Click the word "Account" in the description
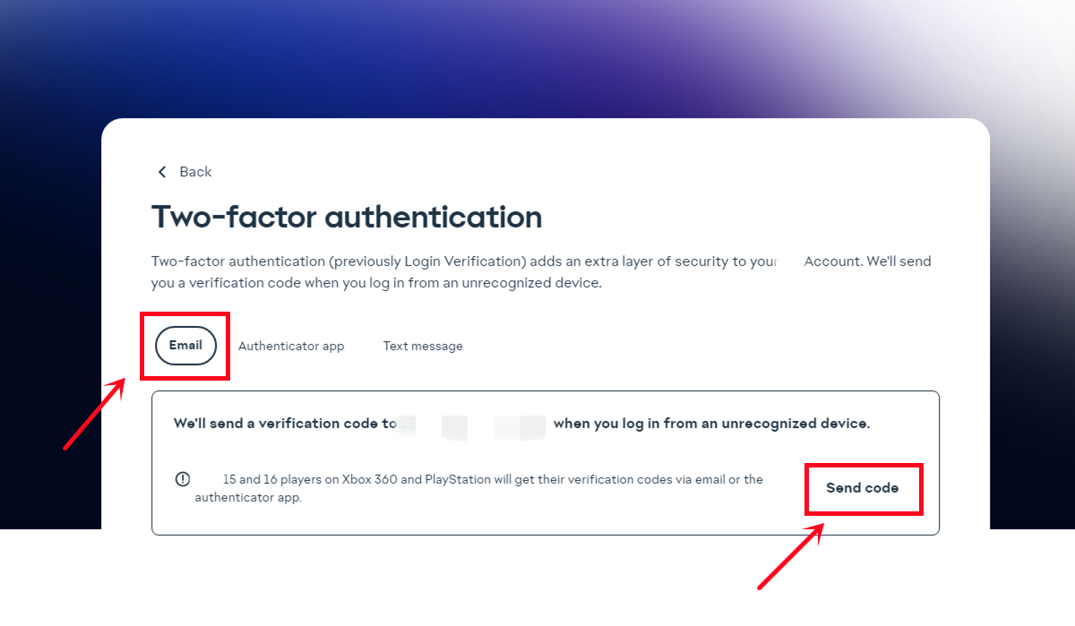Viewport: 1075px width, 626px height. click(x=833, y=262)
